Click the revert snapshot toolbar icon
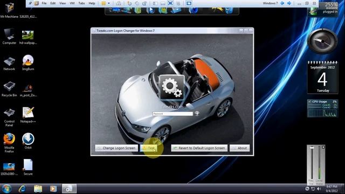This screenshot has height=194, width=345. [x=137, y=3]
